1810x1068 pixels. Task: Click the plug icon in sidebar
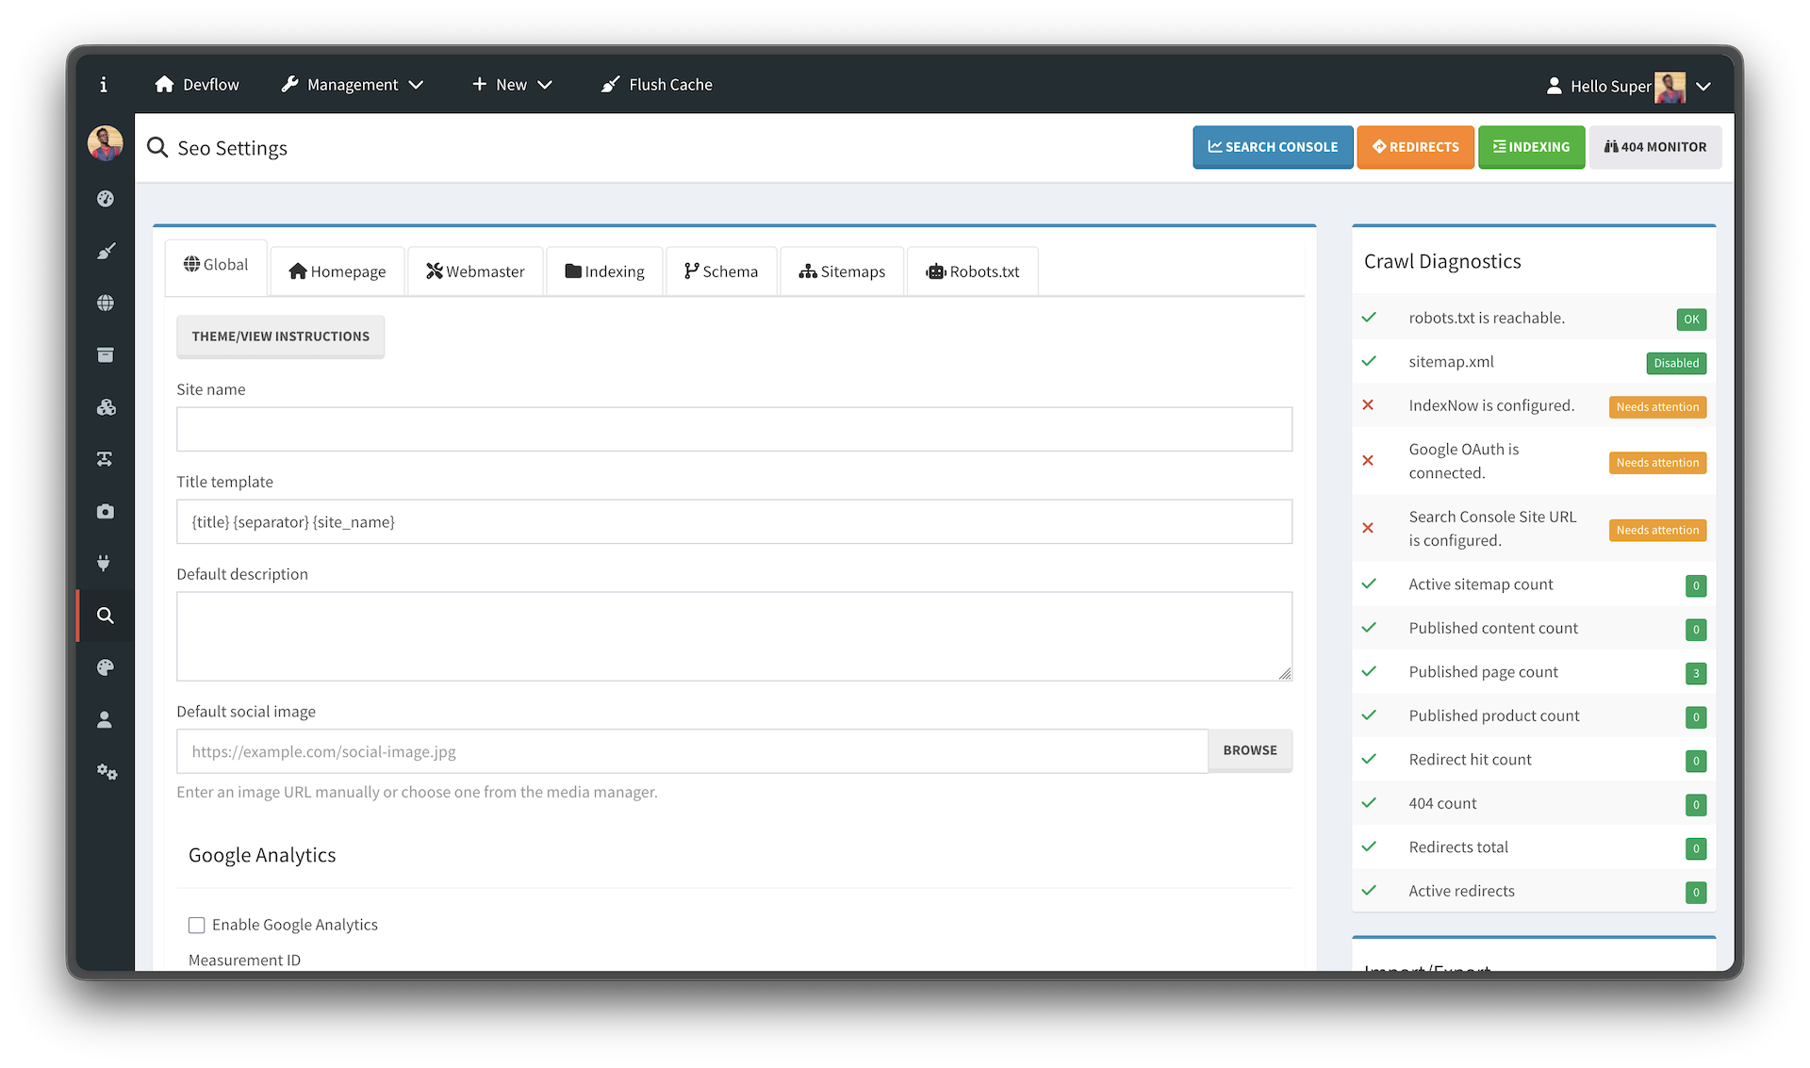click(x=106, y=563)
